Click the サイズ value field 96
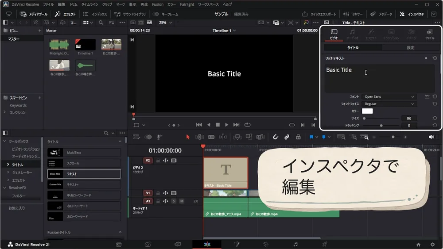 409,119
